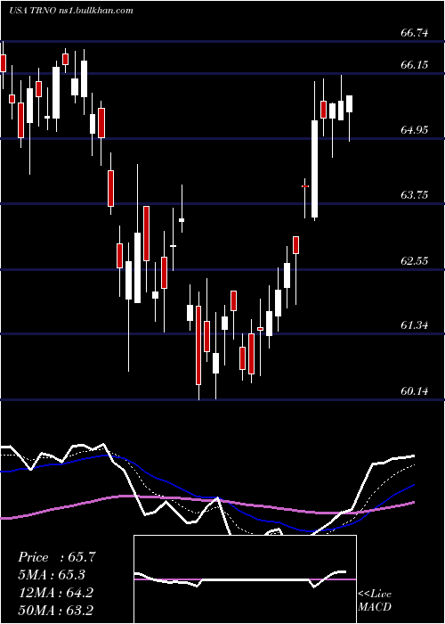The width and height of the screenshot is (445, 624).
Task: Click the 66.15 price level label
Action: coord(415,64)
